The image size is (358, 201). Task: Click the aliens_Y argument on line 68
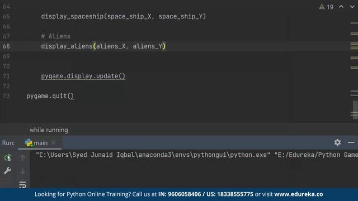point(148,46)
